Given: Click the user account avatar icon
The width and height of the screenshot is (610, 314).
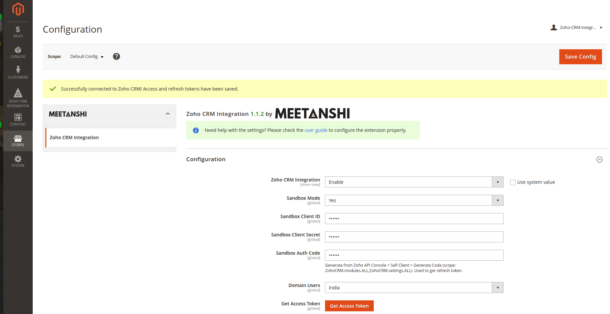Looking at the screenshot, I should (554, 27).
